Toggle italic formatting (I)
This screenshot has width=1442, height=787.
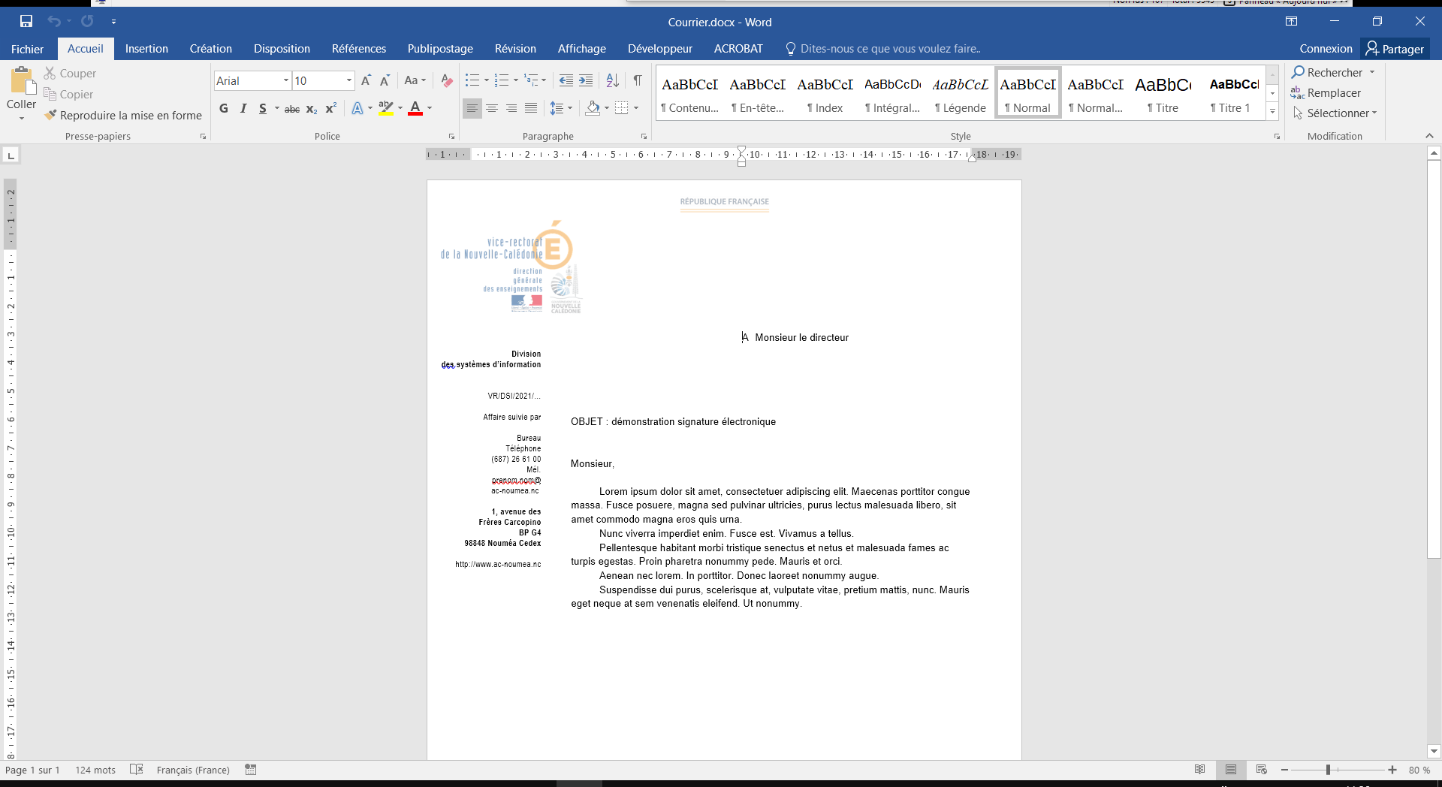pos(243,108)
